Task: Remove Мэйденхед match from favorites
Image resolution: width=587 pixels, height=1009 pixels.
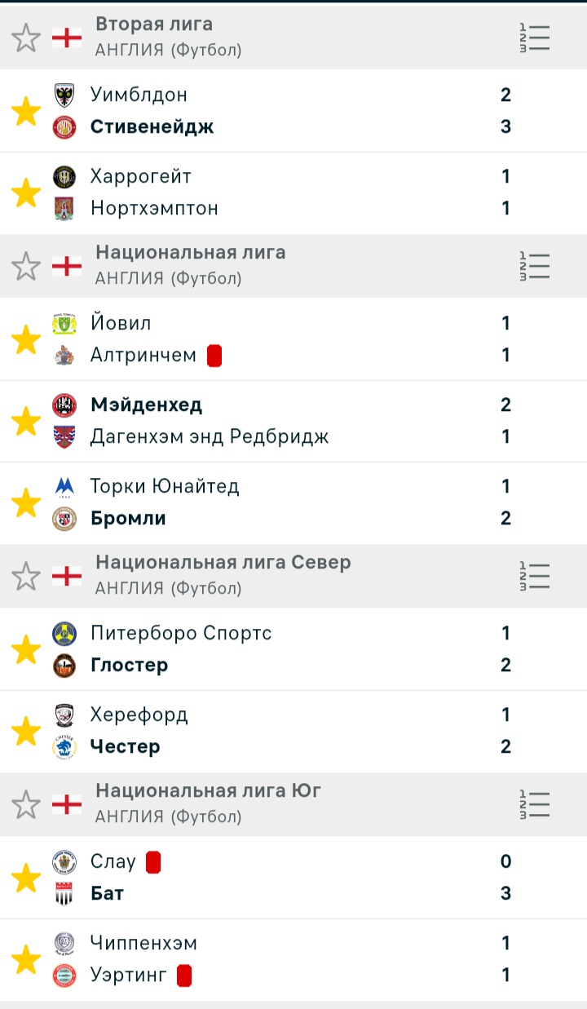Action: (26, 421)
